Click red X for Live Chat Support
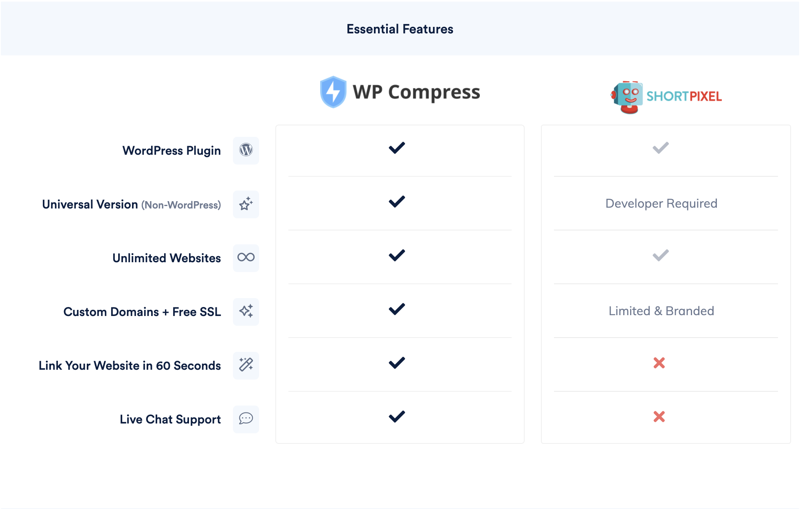 (x=659, y=417)
